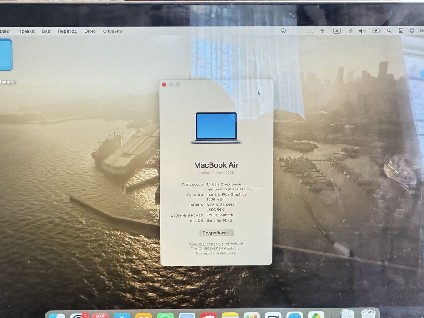Open the green WhatsApp Dock icon
424x318 pixels.
coord(165,315)
